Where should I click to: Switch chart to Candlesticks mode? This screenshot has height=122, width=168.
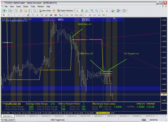pyautogui.click(x=82, y=11)
